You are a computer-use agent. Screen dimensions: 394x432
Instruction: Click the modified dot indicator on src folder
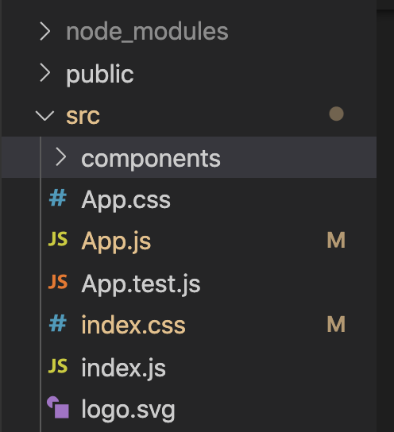point(336,114)
